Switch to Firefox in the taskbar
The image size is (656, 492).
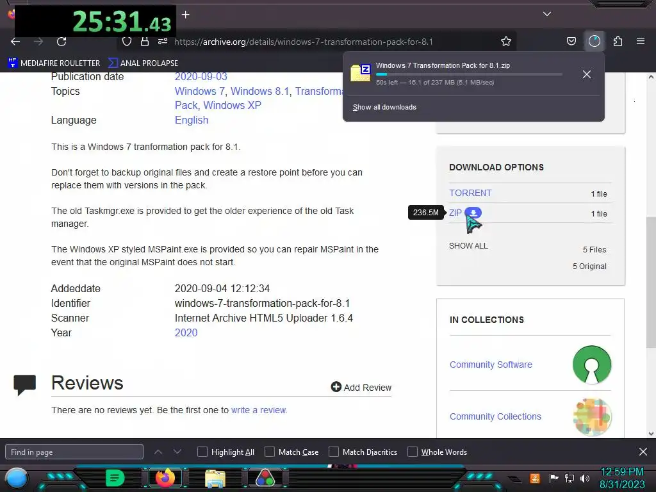[165, 478]
